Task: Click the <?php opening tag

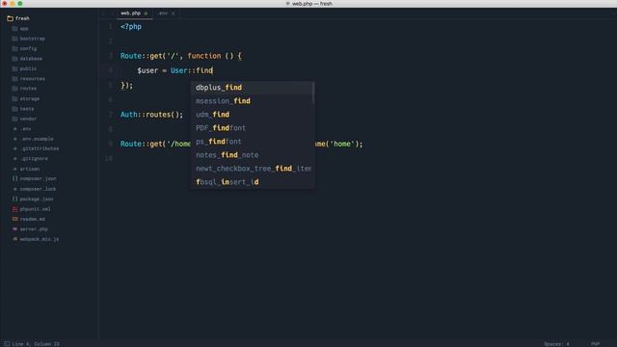Action: tap(131, 27)
